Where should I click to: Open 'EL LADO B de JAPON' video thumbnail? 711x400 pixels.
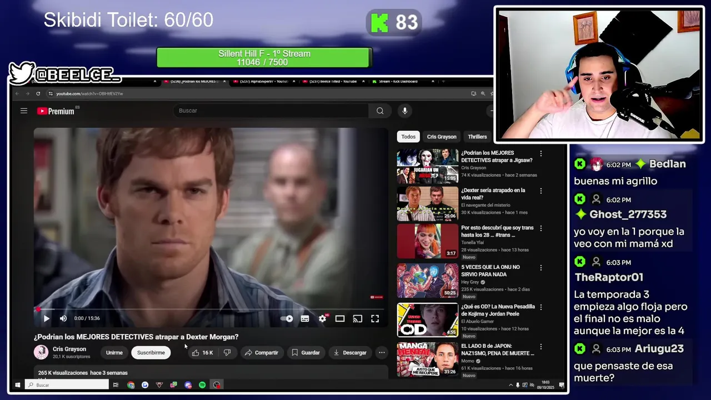click(428, 359)
